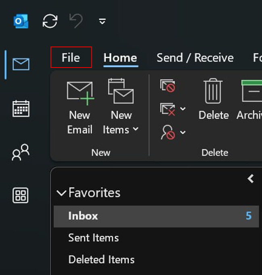Open the Mail view in sidebar
Screen dimensions: 262x275
21,64
